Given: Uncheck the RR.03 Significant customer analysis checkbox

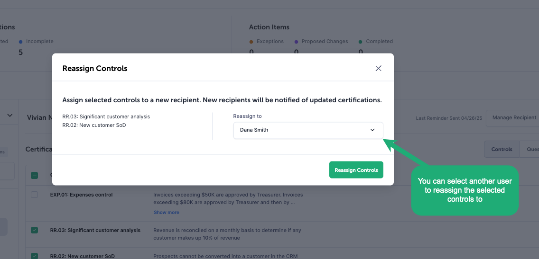Looking at the screenshot, I should 35,230.
